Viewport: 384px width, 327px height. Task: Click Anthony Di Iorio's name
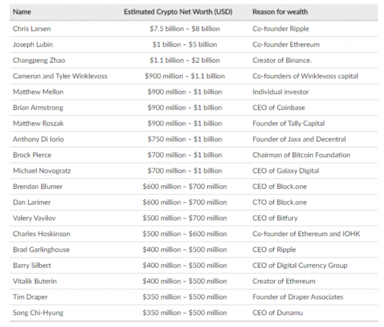pos(38,139)
